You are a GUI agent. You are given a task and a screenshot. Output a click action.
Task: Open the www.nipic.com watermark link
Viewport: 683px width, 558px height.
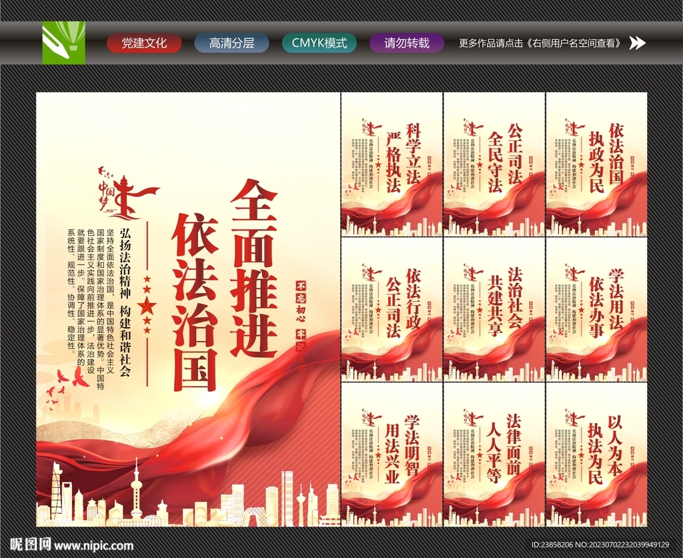[94, 545]
